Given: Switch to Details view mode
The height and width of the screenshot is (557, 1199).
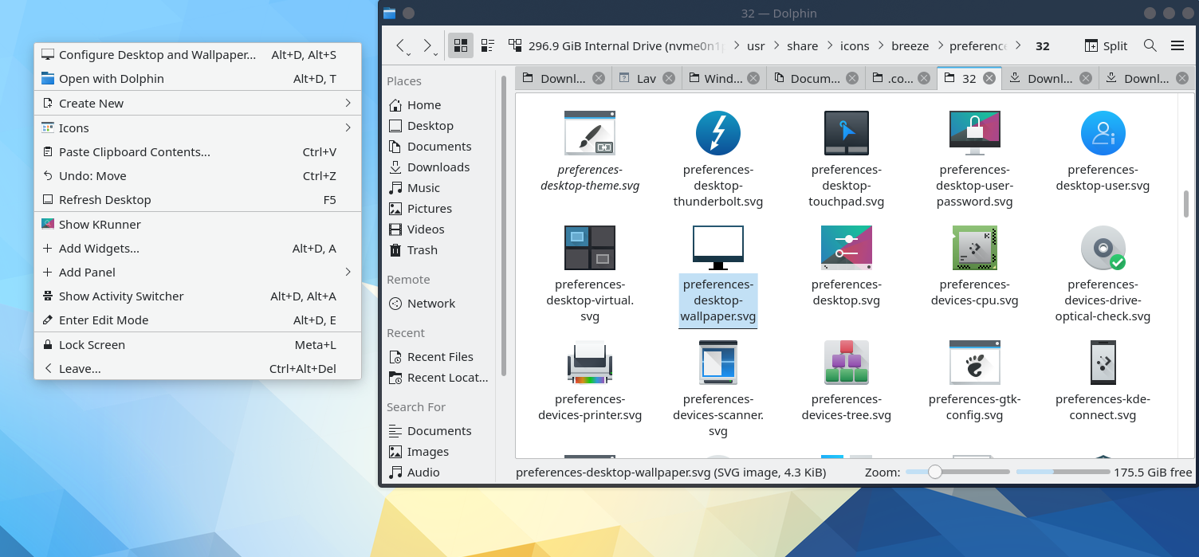Looking at the screenshot, I should (487, 45).
